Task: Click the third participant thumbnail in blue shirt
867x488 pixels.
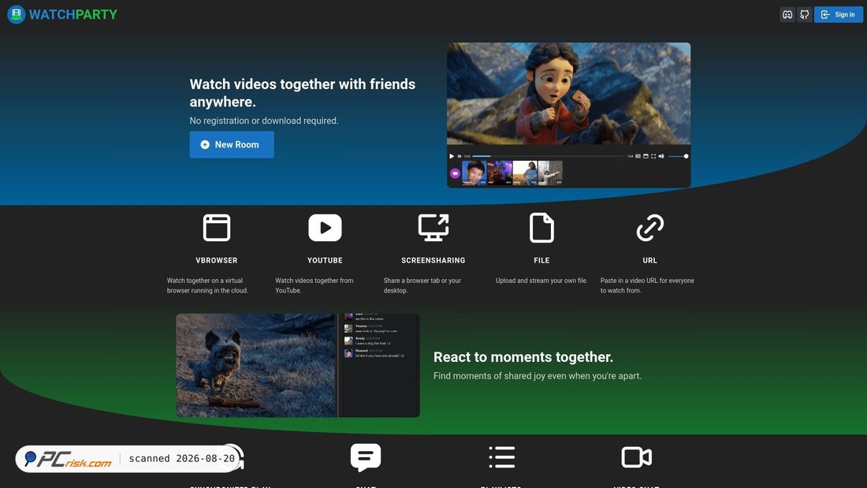Action: pyautogui.click(x=525, y=173)
